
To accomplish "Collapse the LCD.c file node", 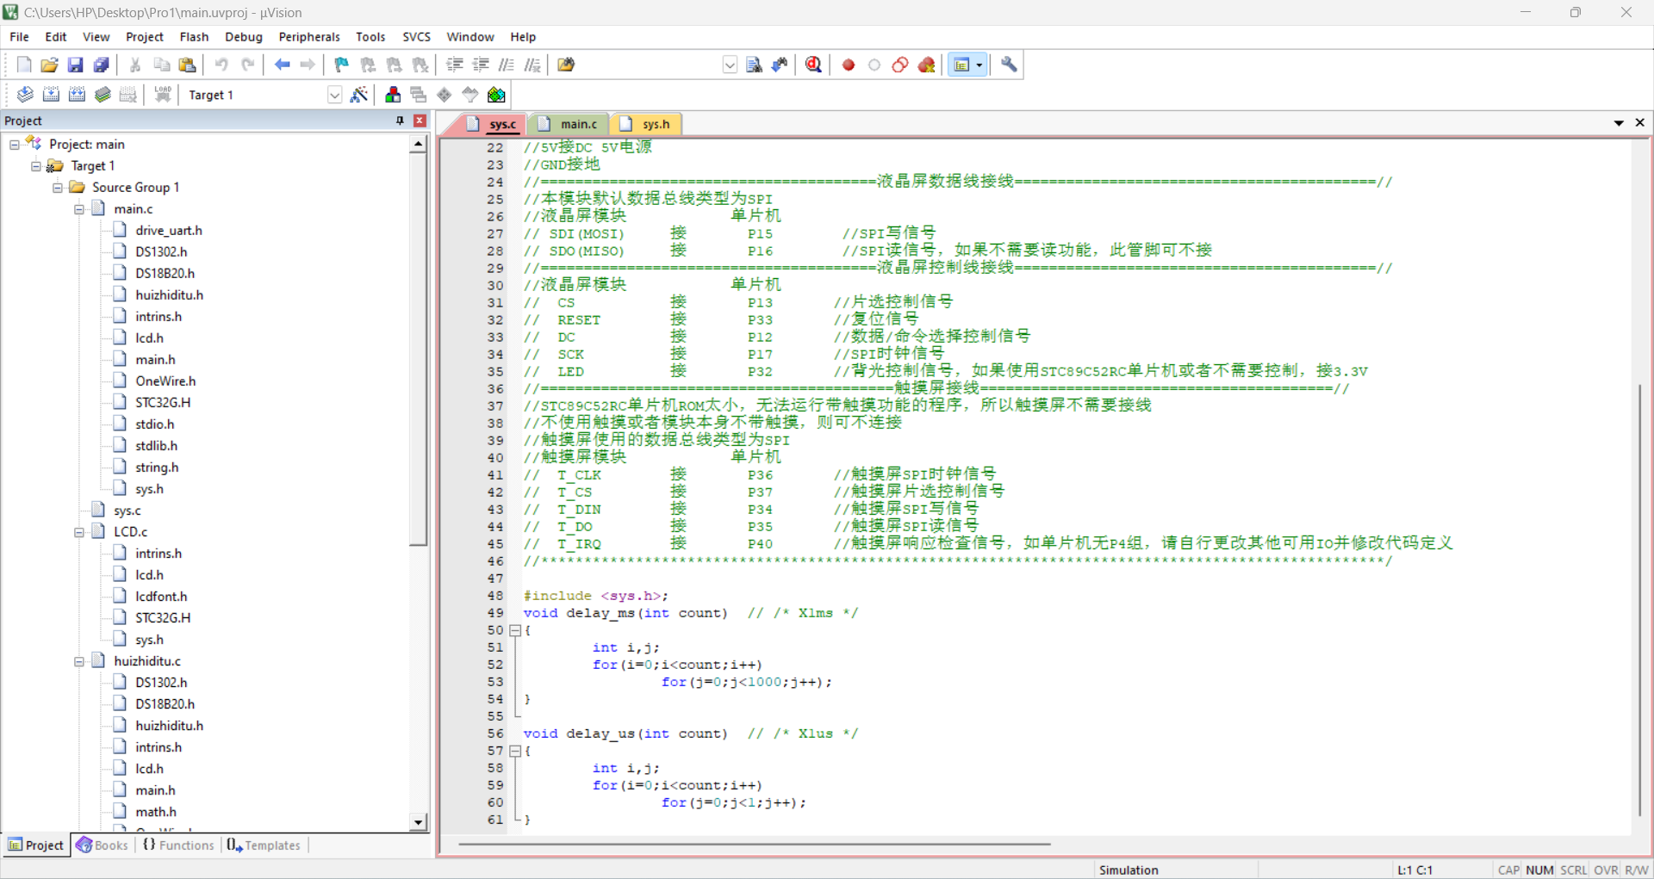I will tap(79, 532).
